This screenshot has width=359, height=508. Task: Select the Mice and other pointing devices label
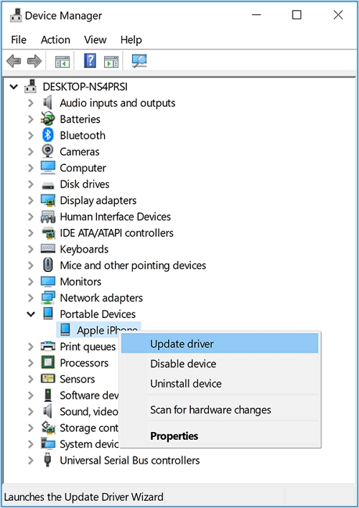point(133,265)
